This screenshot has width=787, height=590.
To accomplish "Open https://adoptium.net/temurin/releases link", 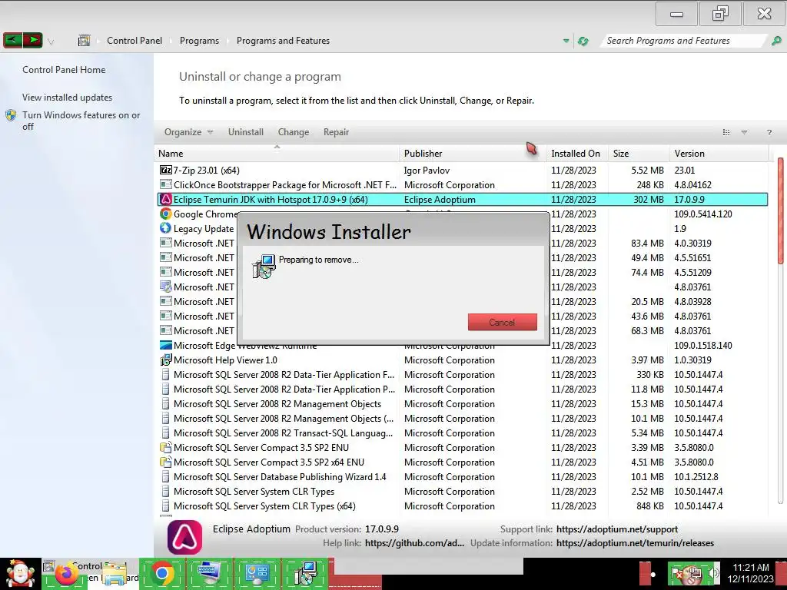I will pyautogui.click(x=635, y=543).
